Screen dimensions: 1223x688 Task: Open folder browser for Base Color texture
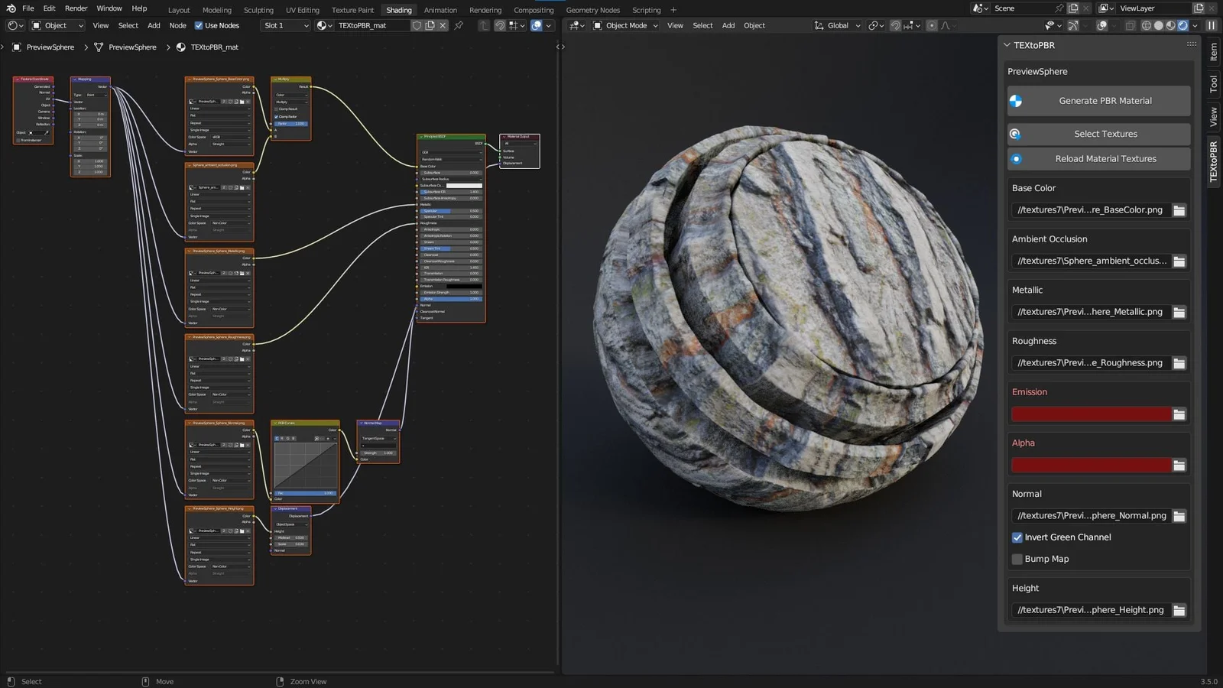1179,210
